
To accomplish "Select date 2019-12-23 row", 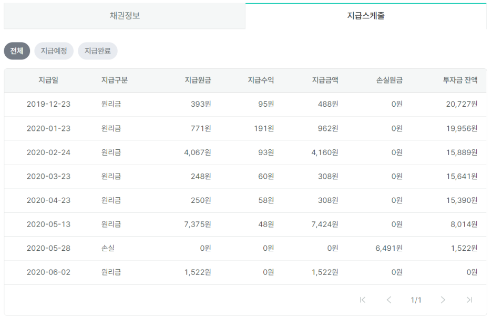I will pos(245,104).
